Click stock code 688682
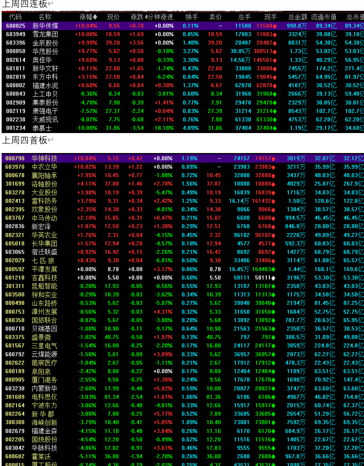The image size is (364, 466). click(15, 456)
